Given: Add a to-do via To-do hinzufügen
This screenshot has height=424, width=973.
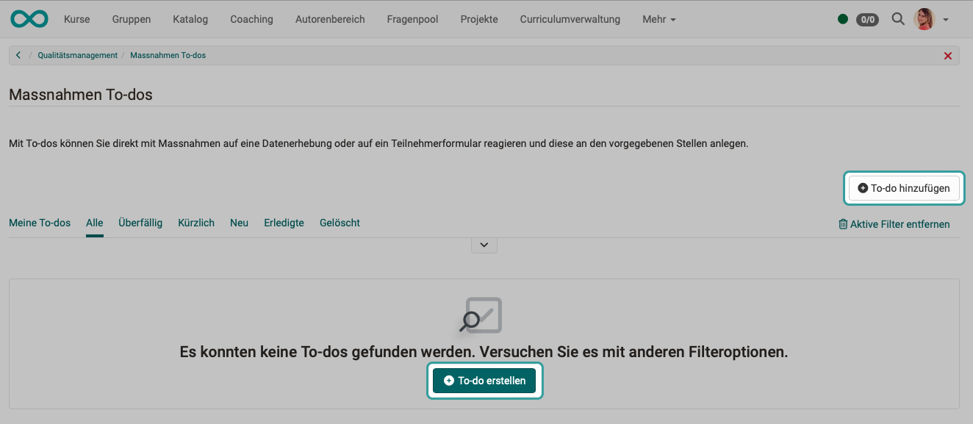Looking at the screenshot, I should 904,187.
